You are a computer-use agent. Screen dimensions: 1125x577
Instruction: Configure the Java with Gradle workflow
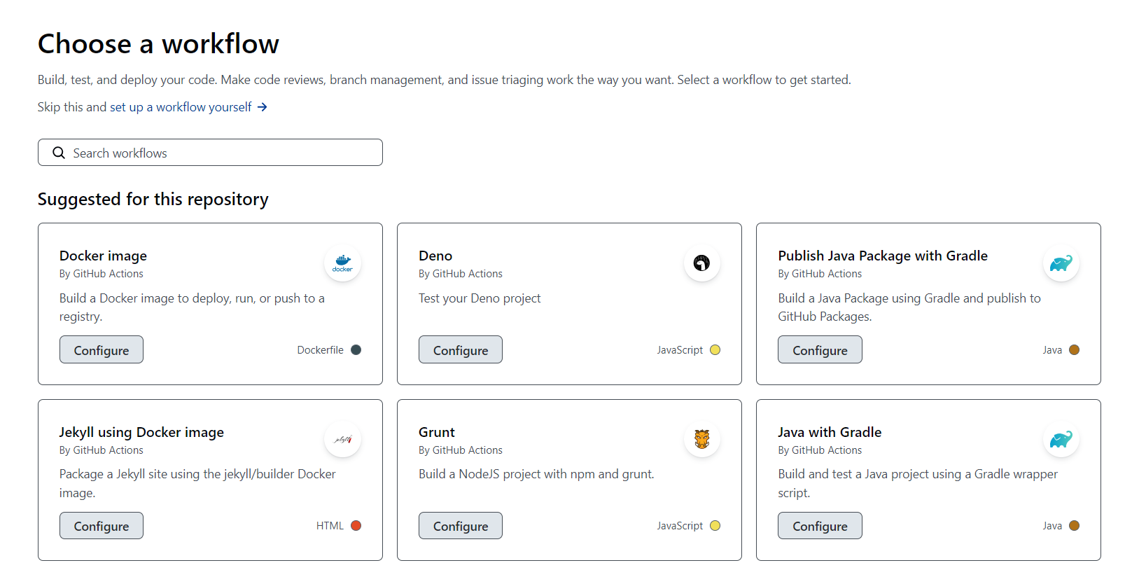[x=820, y=526]
